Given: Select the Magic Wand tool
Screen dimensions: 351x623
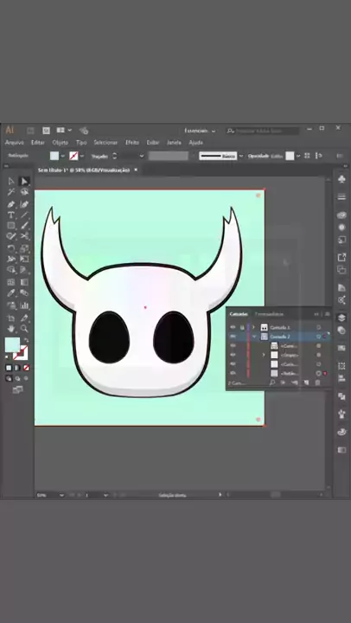Looking at the screenshot, I should (11, 192).
